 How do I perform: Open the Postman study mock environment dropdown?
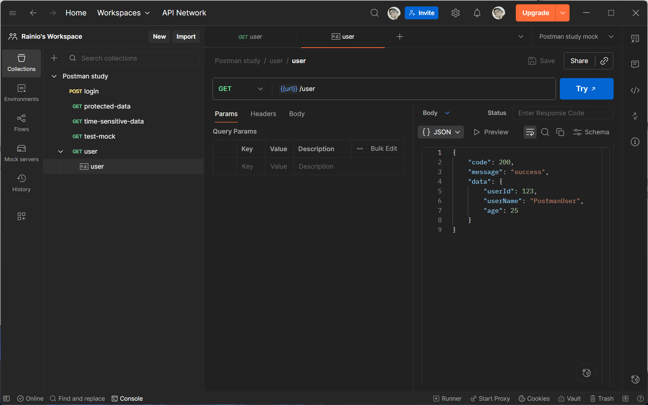tap(576, 37)
